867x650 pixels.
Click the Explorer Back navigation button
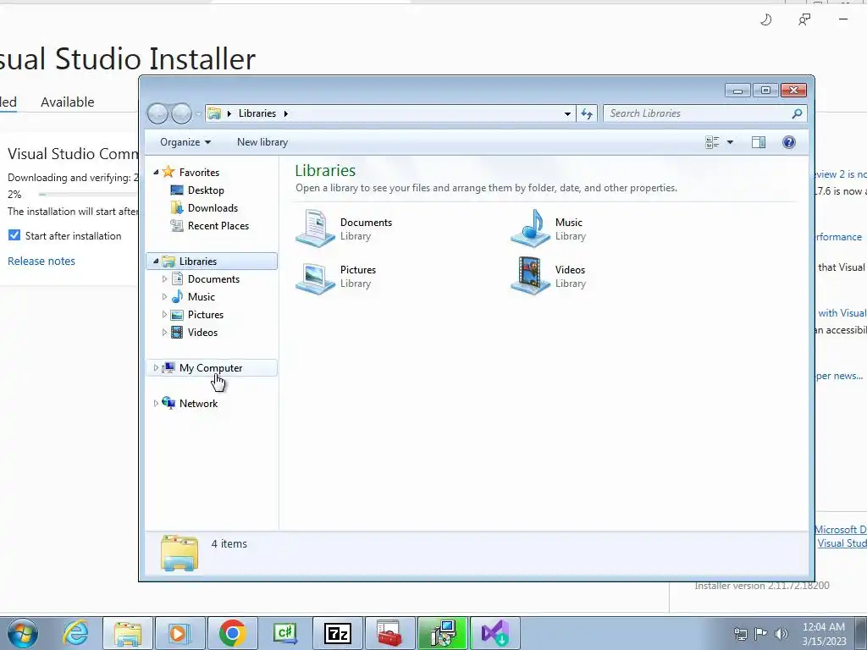[x=157, y=113]
